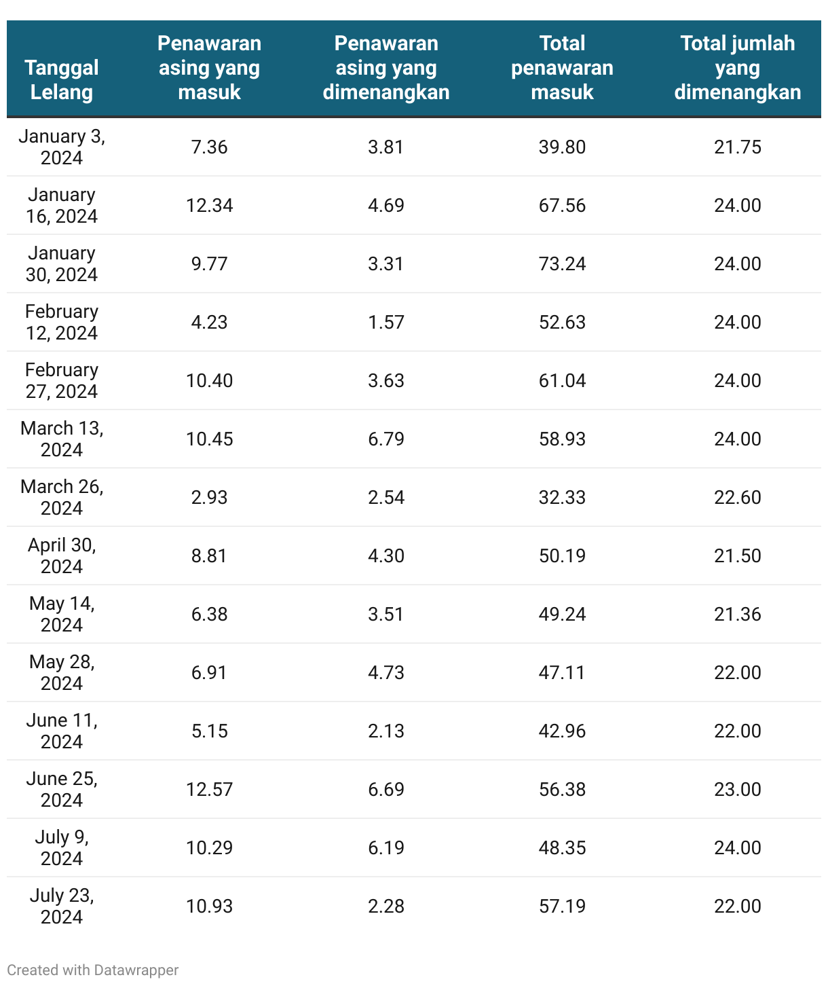Click the 6.91 incoming foreign bids cell
The height and width of the screenshot is (986, 828).
(x=209, y=673)
